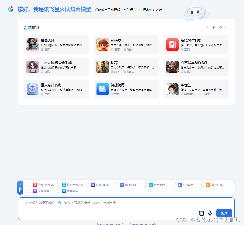This screenshot has width=244, height=225.
Task: Open the 有声绘本创作助手 thumbnail
Action: (172, 67)
